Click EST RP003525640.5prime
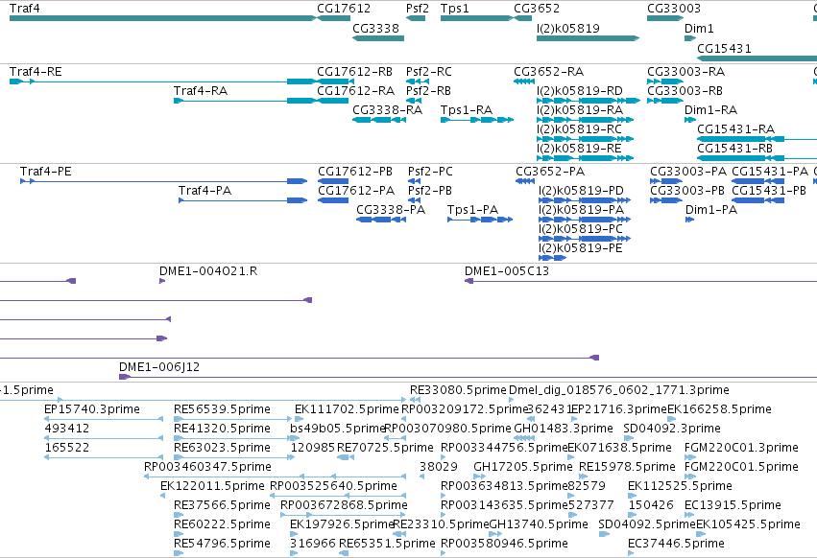817x558 pixels. (x=338, y=496)
